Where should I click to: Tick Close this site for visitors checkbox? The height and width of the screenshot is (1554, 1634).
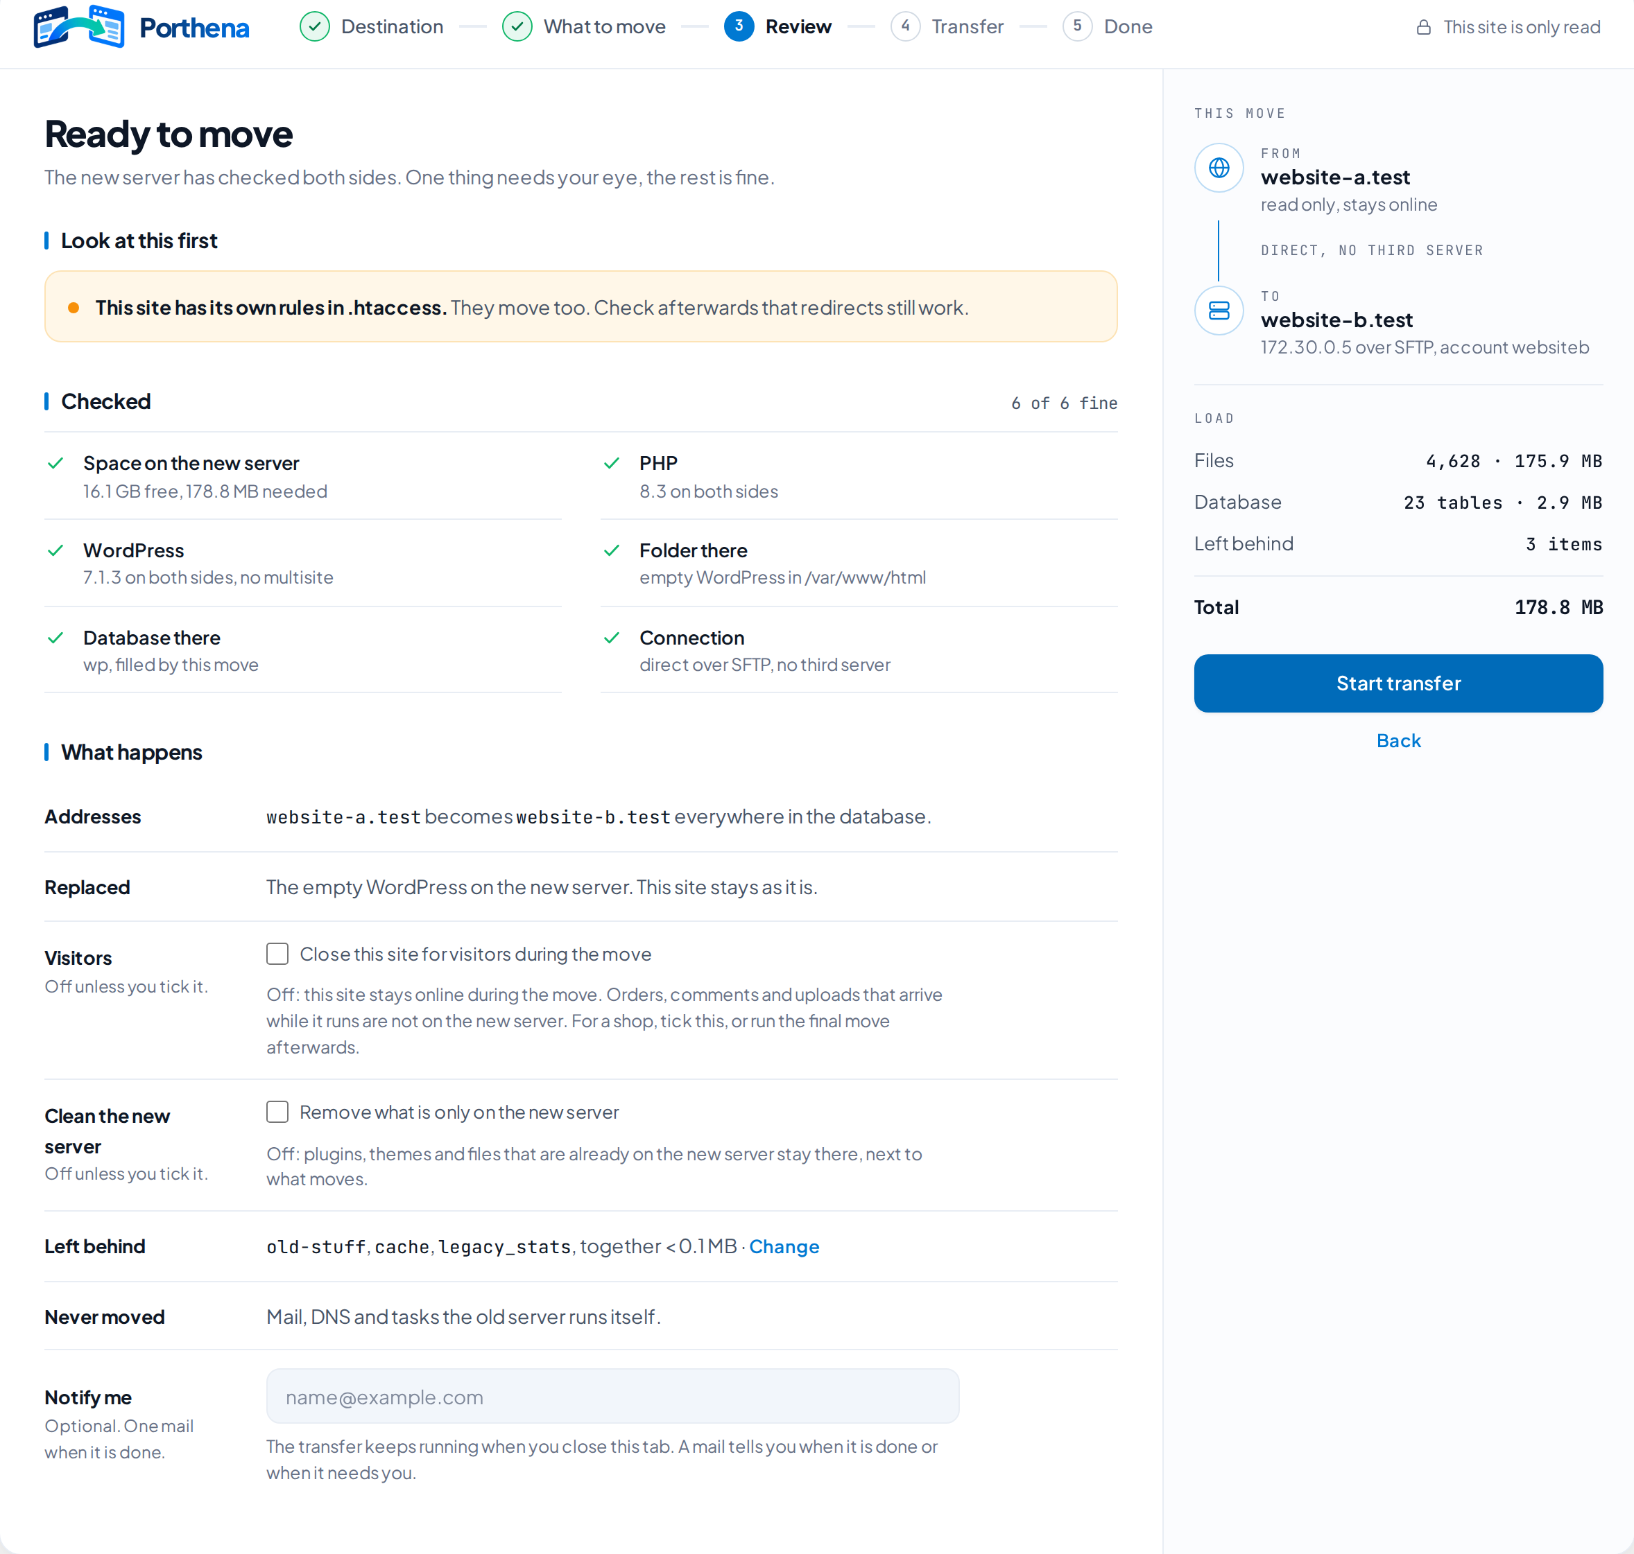click(x=277, y=954)
